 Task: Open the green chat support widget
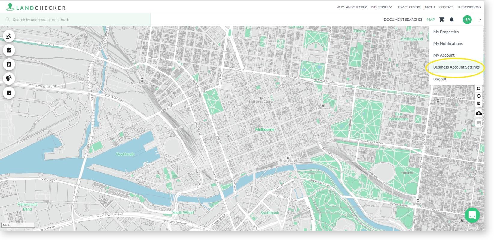[x=472, y=215]
